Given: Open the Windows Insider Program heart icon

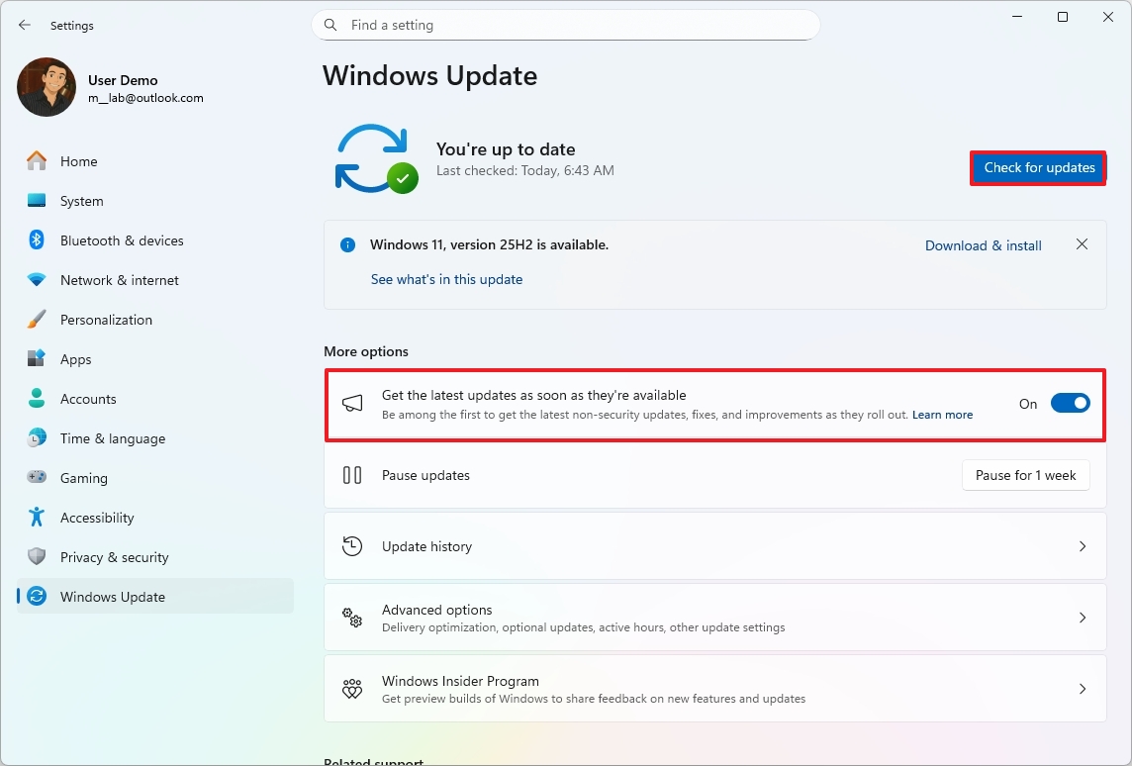Looking at the screenshot, I should pyautogui.click(x=352, y=688).
